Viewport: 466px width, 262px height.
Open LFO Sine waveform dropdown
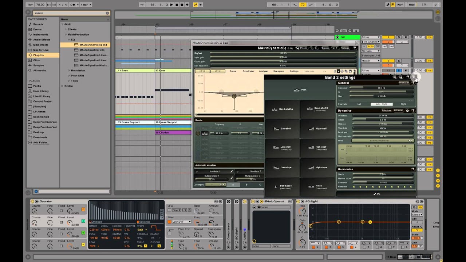click(x=177, y=210)
